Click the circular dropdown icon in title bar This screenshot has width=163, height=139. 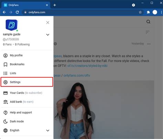click(x=133, y=5)
